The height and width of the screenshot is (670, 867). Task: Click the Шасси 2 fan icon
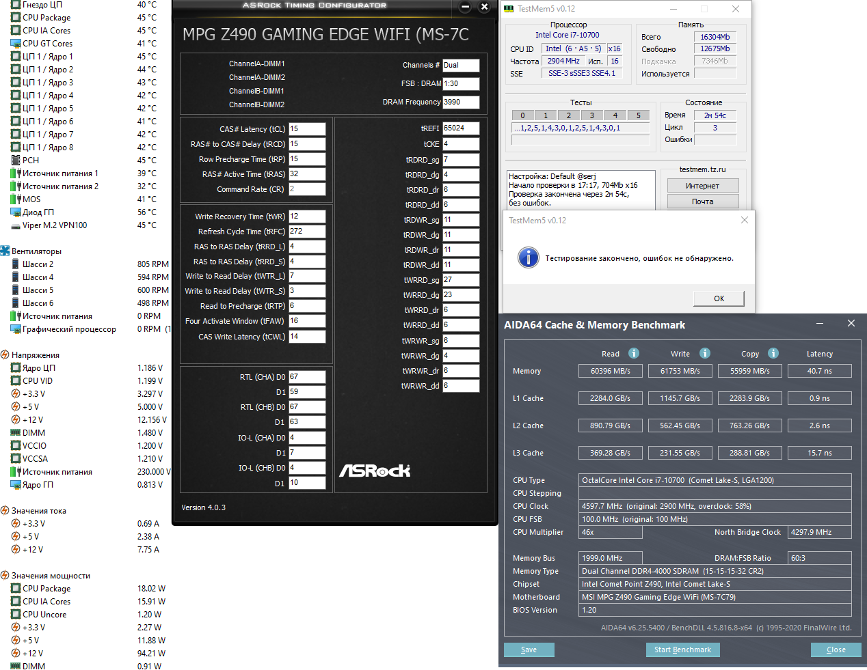16,264
